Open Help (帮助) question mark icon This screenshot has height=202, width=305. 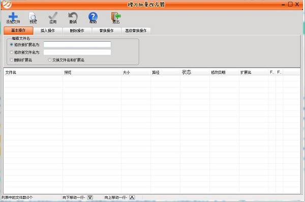pos(93,18)
